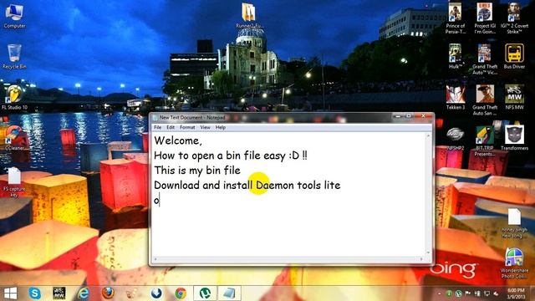Viewport: 535px width, 301px height.
Task: Launch Bus Driver game shortcut
Action: pyautogui.click(x=514, y=57)
